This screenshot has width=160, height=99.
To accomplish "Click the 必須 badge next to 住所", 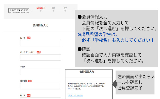I will pos(28,95).
